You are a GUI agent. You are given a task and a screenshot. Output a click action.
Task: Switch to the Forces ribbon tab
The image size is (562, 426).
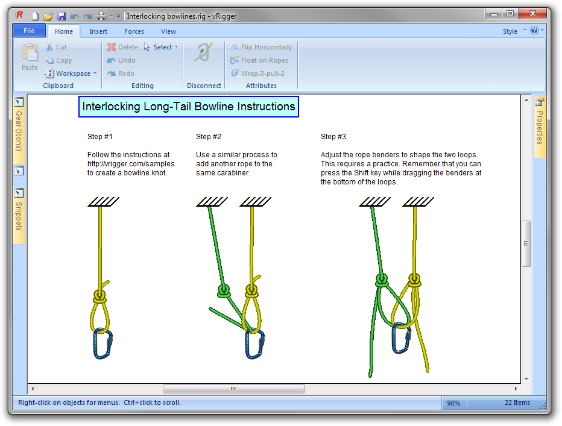click(x=134, y=31)
